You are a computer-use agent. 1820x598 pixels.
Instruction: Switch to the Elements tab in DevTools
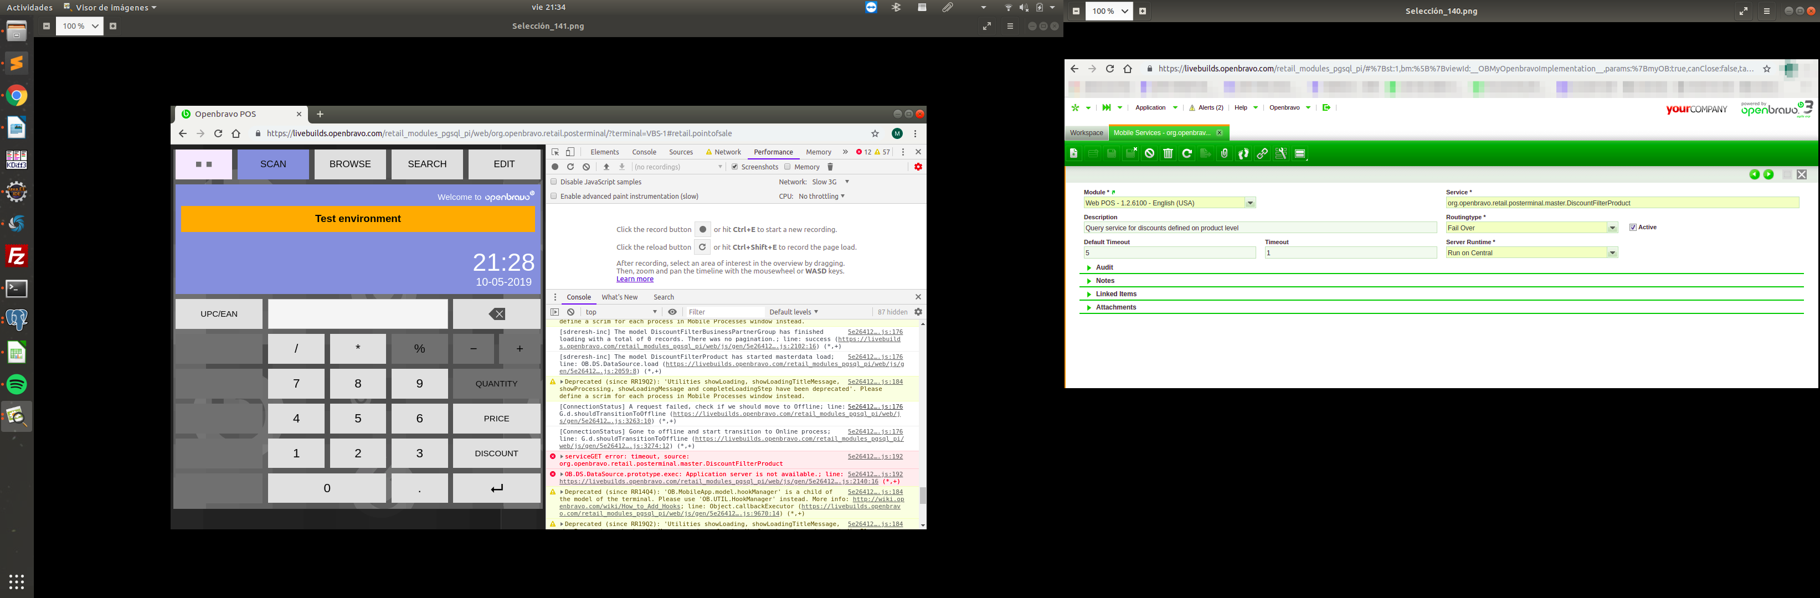point(604,152)
